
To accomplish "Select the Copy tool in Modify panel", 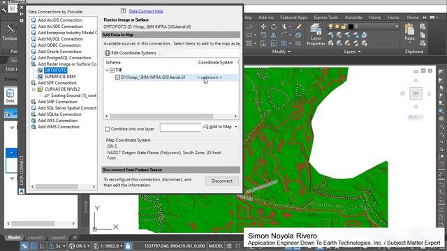I will click(263, 36).
